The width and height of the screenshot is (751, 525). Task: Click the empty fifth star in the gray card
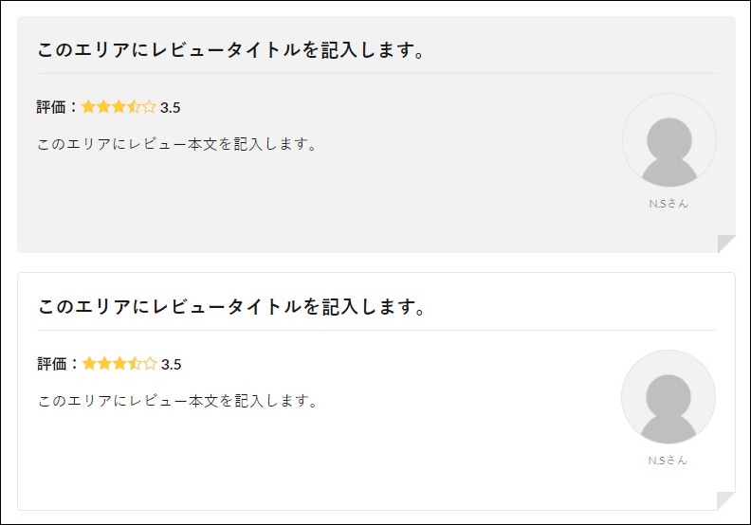[149, 107]
